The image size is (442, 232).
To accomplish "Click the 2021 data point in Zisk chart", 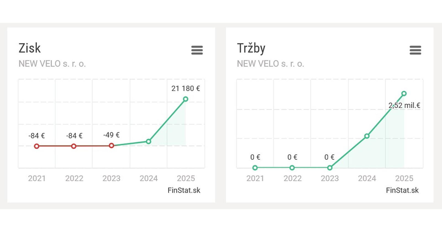I will pyautogui.click(x=36, y=146).
